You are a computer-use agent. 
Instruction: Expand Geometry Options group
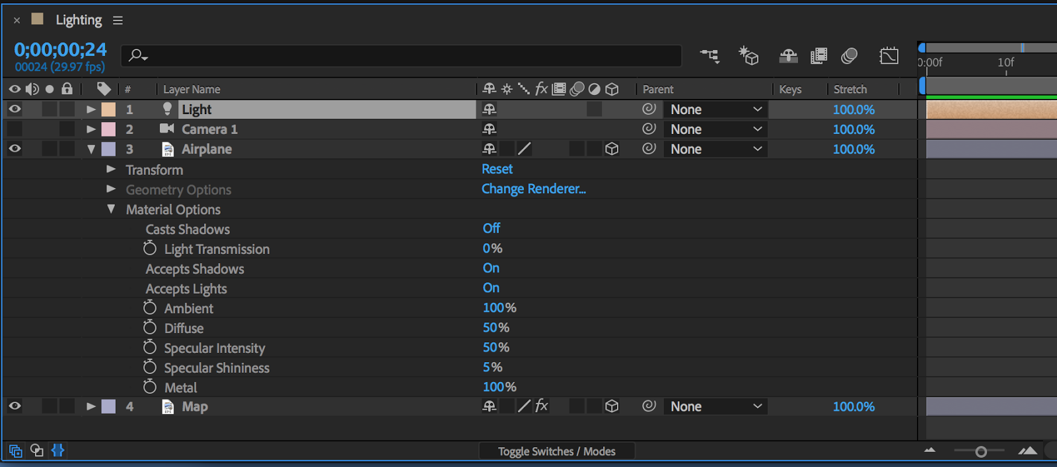click(111, 189)
